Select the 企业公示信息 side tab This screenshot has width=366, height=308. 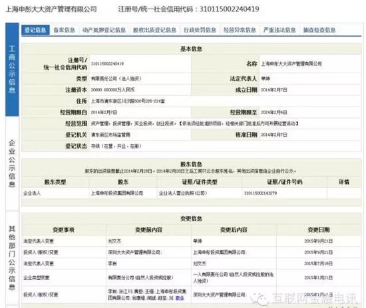[x=12, y=163]
